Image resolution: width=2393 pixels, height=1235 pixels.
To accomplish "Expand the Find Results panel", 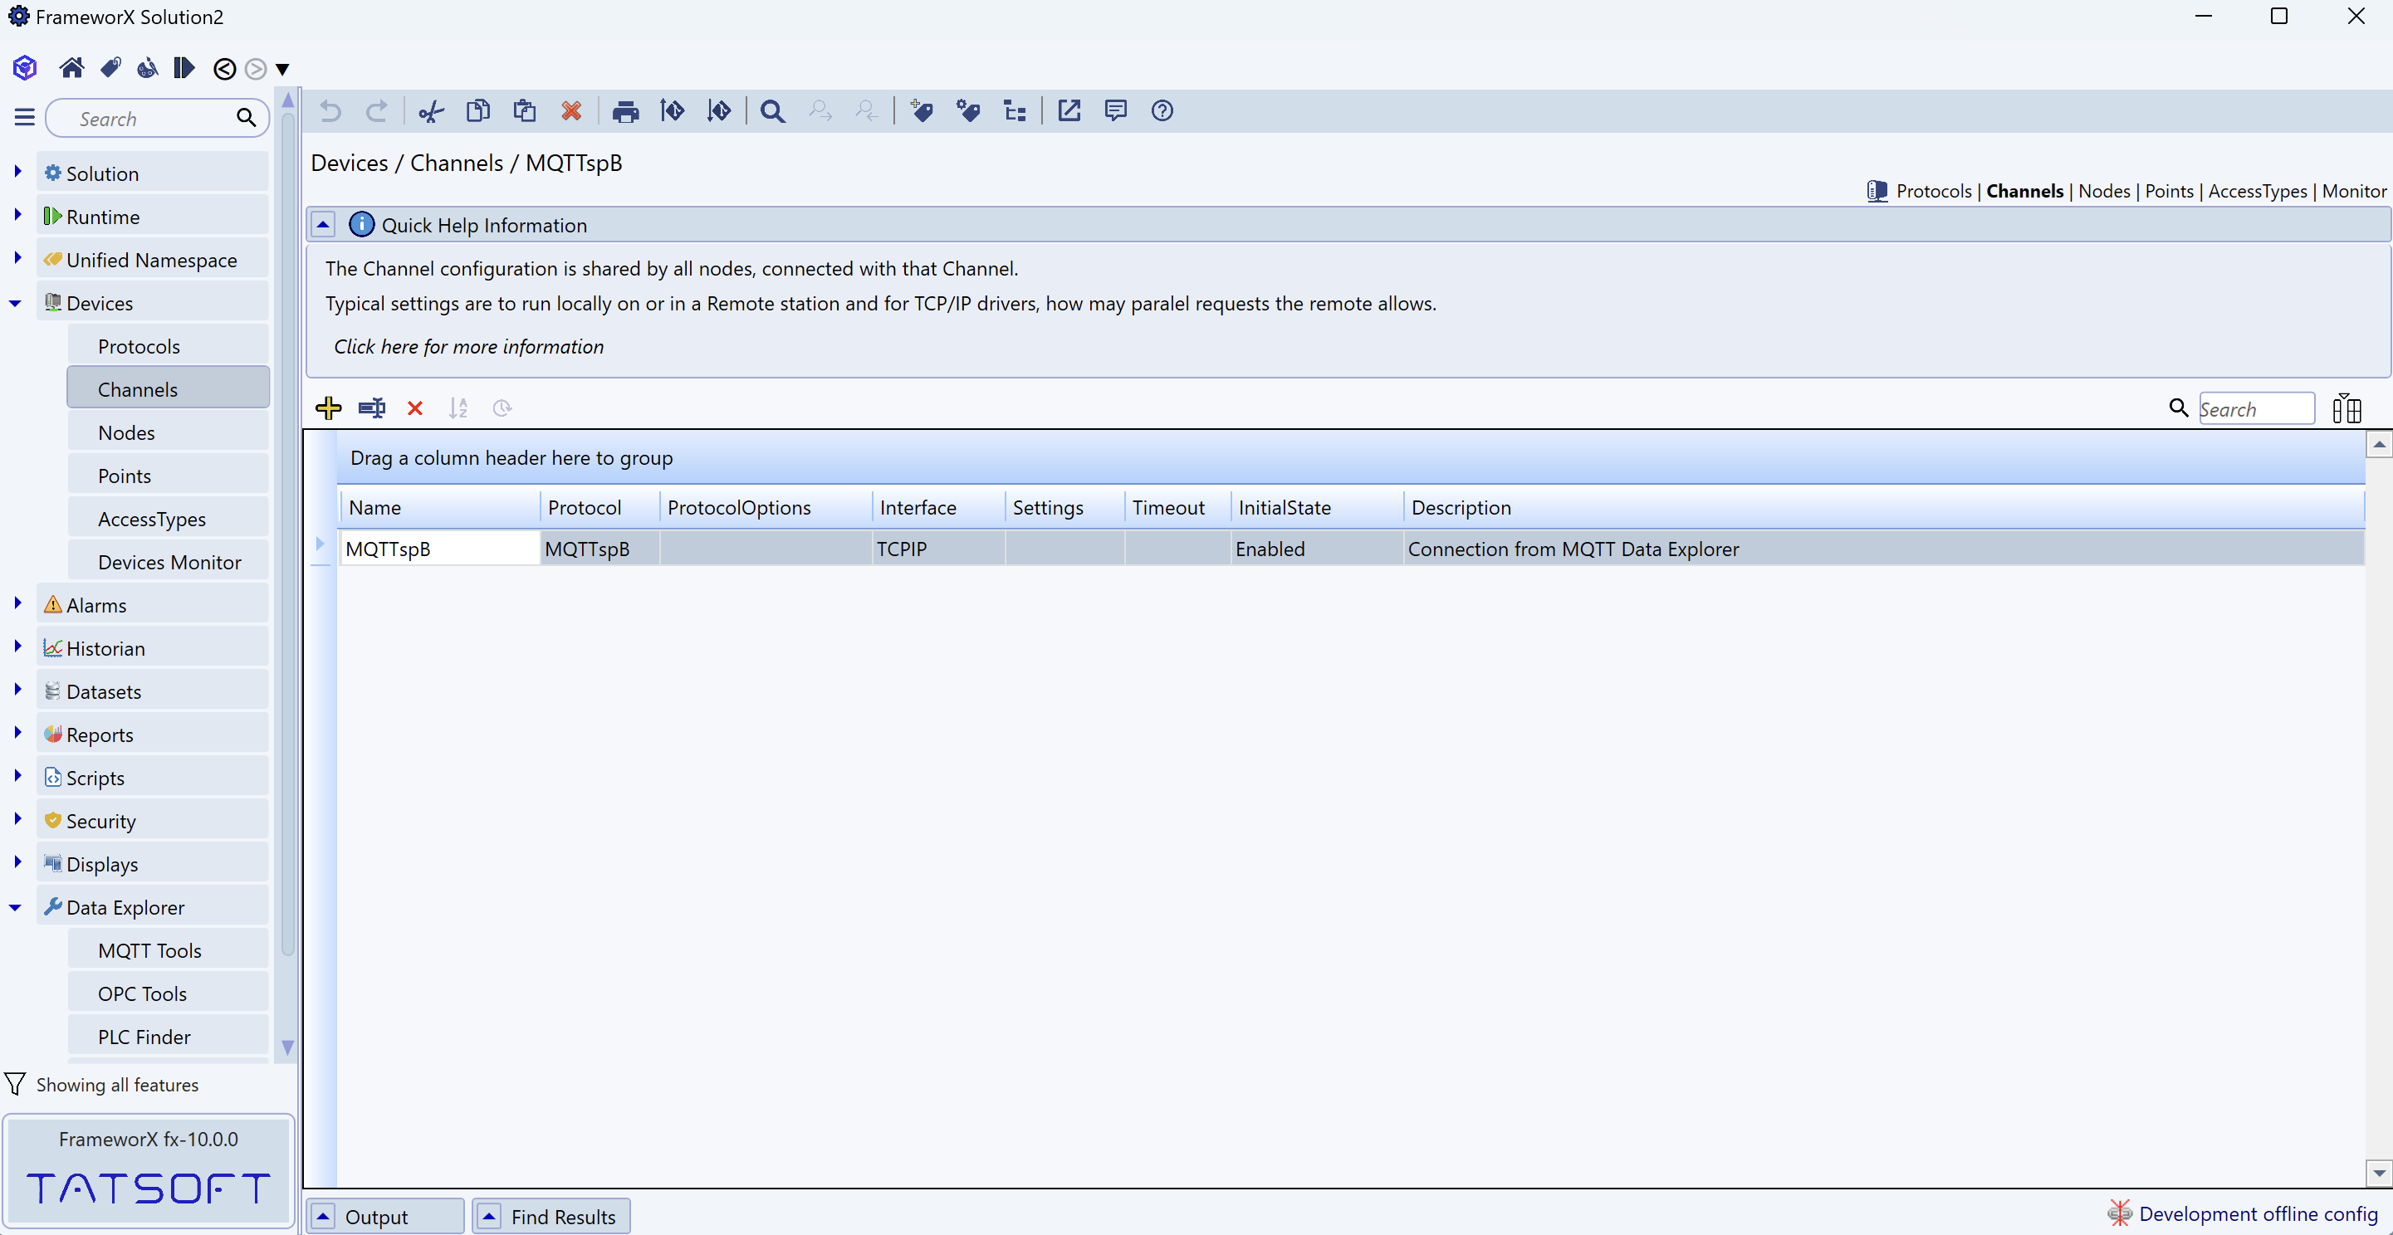I will pyautogui.click(x=488, y=1216).
